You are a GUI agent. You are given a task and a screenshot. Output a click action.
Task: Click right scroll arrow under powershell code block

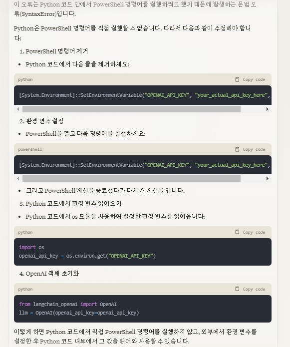point(267,178)
